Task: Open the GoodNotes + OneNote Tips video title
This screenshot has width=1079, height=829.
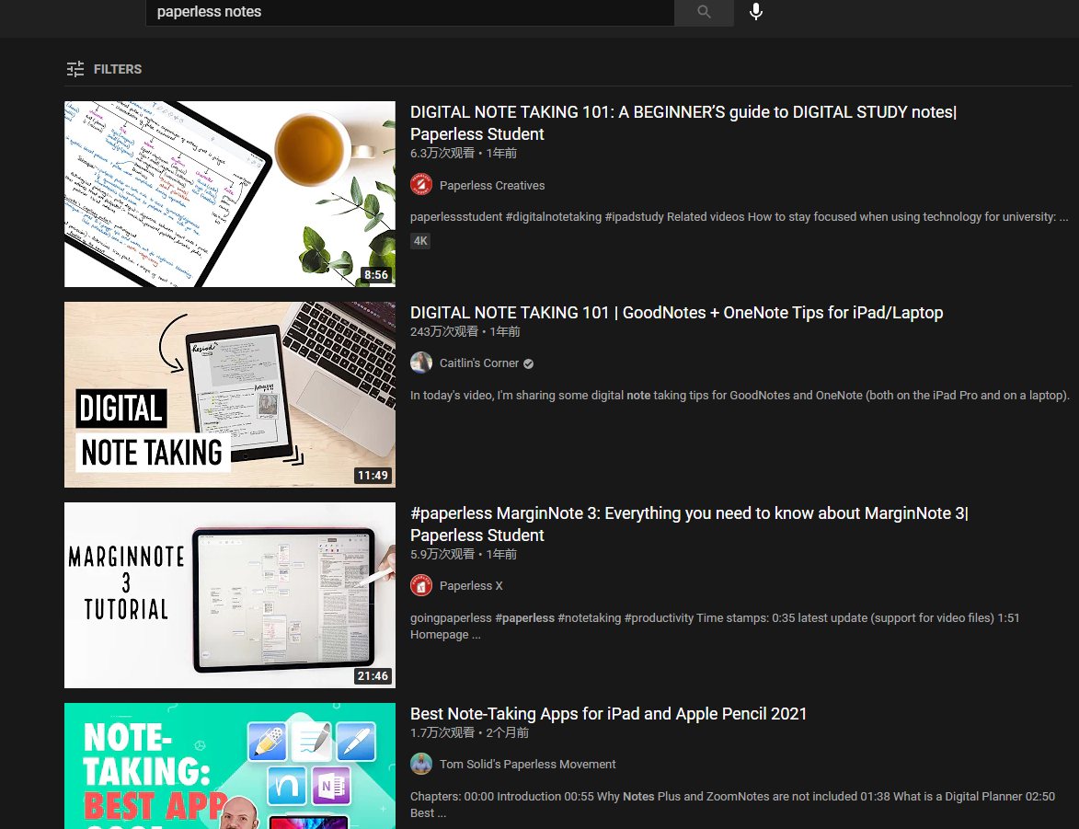Action: click(x=676, y=313)
